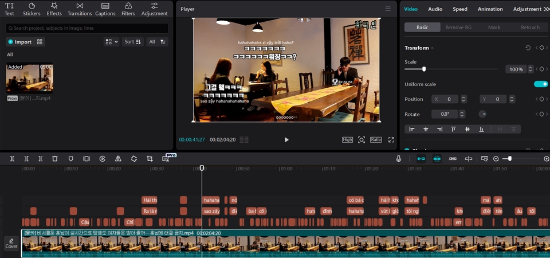Select the Remove BG sub-tab
This screenshot has height=258, width=550.
point(458,28)
